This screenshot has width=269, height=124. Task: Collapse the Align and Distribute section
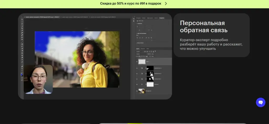coord(136,33)
